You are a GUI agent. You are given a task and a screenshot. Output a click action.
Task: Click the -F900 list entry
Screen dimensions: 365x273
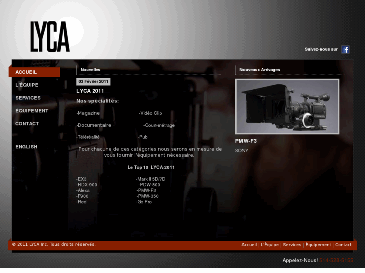(x=82, y=196)
